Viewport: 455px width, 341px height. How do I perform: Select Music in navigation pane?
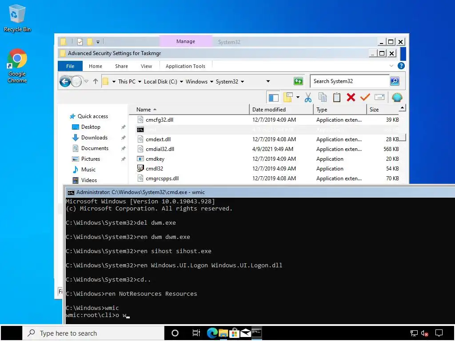point(84,170)
